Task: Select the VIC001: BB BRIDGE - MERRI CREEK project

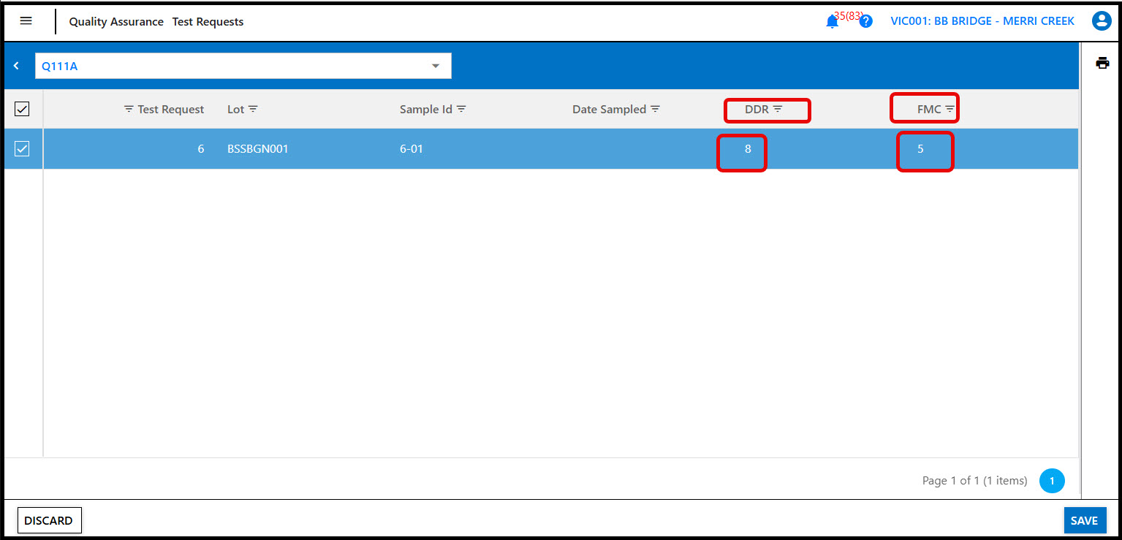Action: [982, 21]
